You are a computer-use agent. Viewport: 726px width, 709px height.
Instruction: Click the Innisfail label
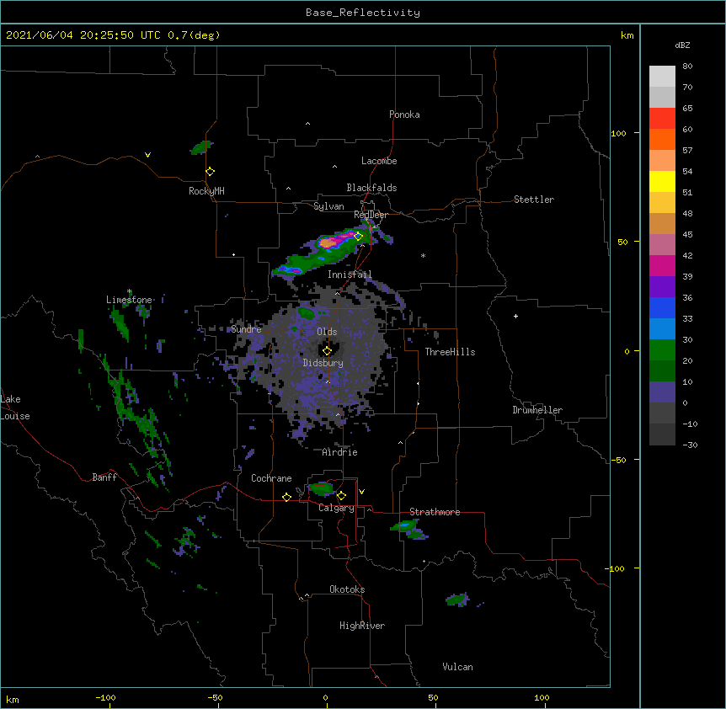[x=350, y=275]
